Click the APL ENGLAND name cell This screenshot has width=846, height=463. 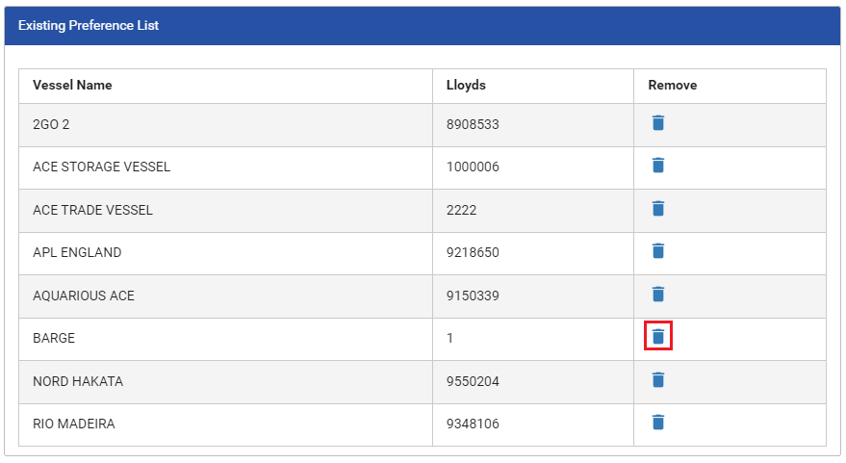click(x=77, y=252)
